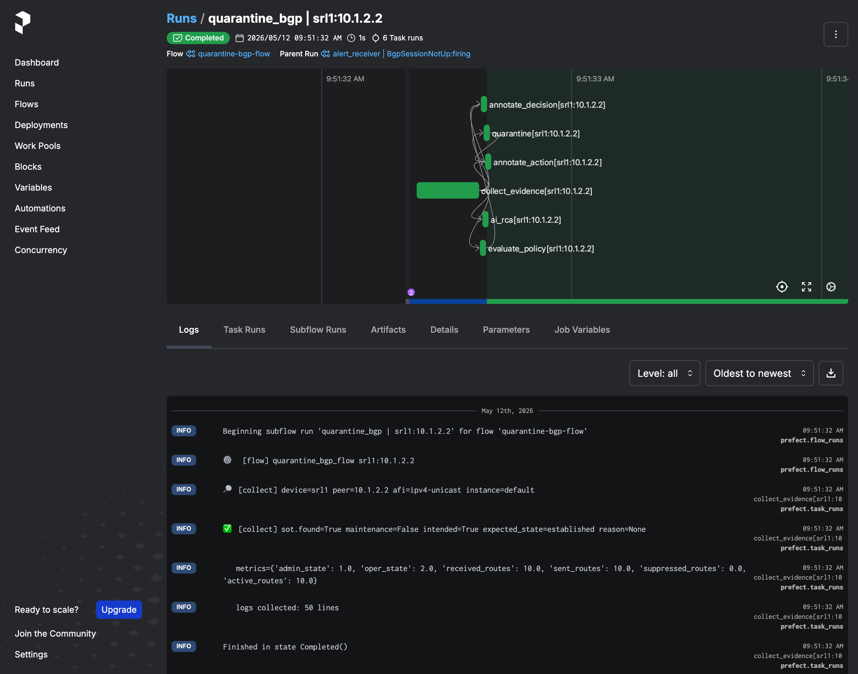Select the ai_rca task node

point(485,219)
